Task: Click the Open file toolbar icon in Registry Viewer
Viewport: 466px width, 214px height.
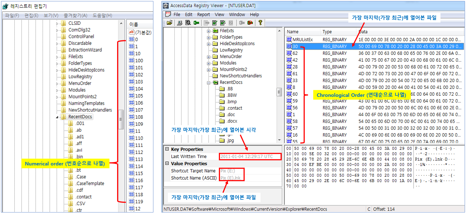Action: pos(170,23)
